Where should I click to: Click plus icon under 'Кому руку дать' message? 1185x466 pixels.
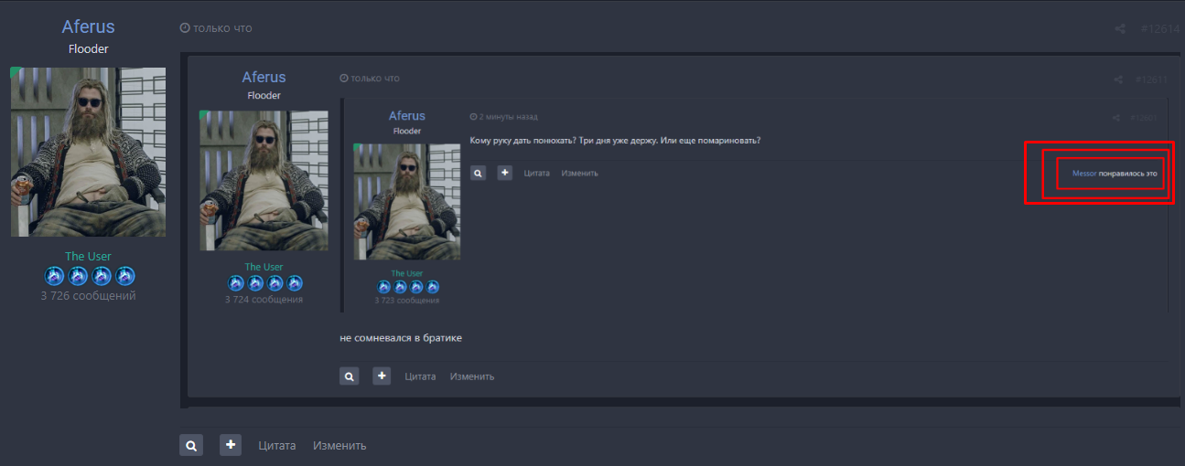504,173
